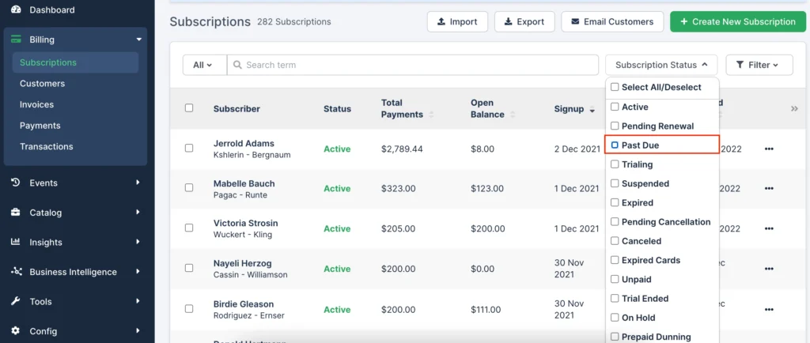Open Invoices in Billing menu
Screen dimensions: 810x343
coord(37,104)
